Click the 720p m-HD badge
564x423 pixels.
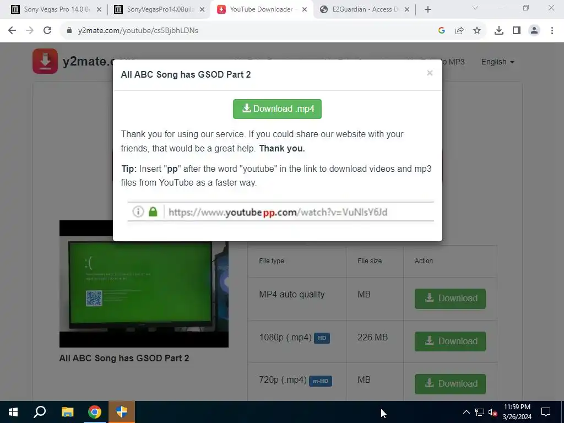tap(320, 381)
